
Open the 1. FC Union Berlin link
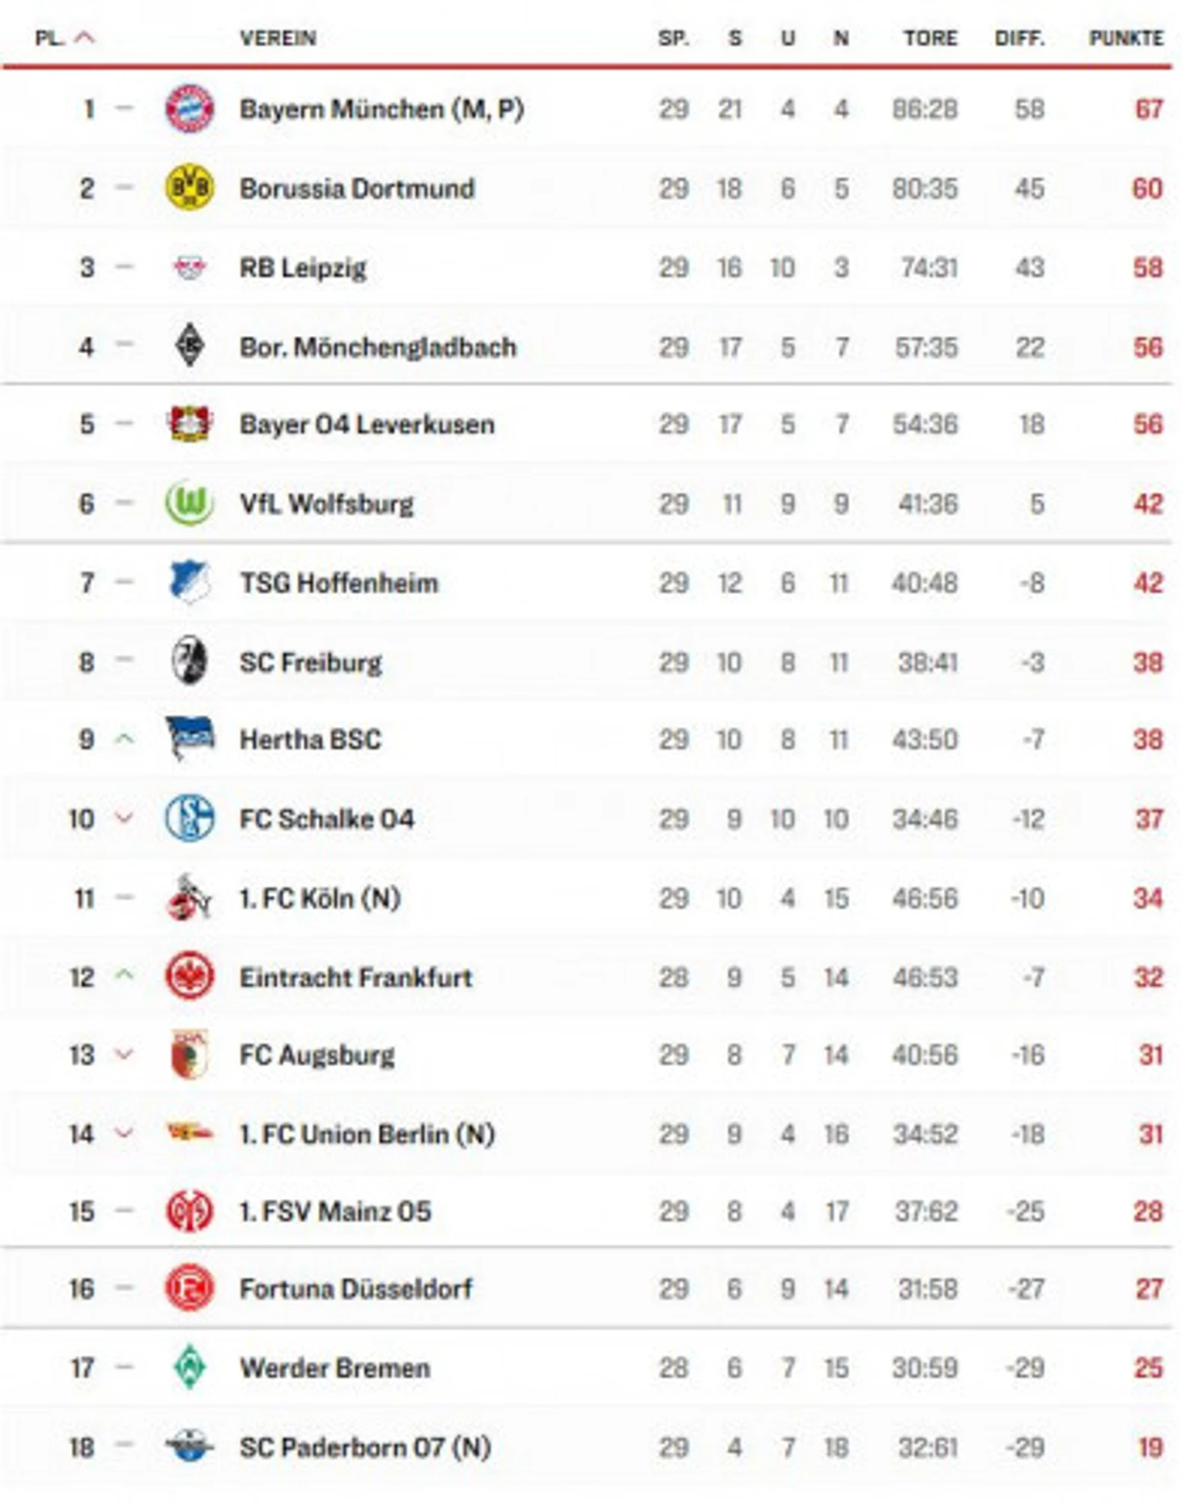coord(367,1134)
